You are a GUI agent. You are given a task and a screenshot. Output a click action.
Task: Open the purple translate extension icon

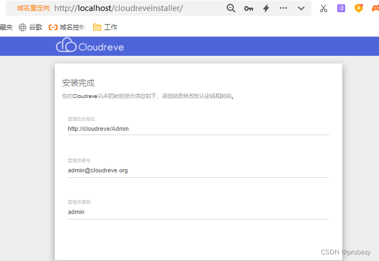tap(341, 8)
